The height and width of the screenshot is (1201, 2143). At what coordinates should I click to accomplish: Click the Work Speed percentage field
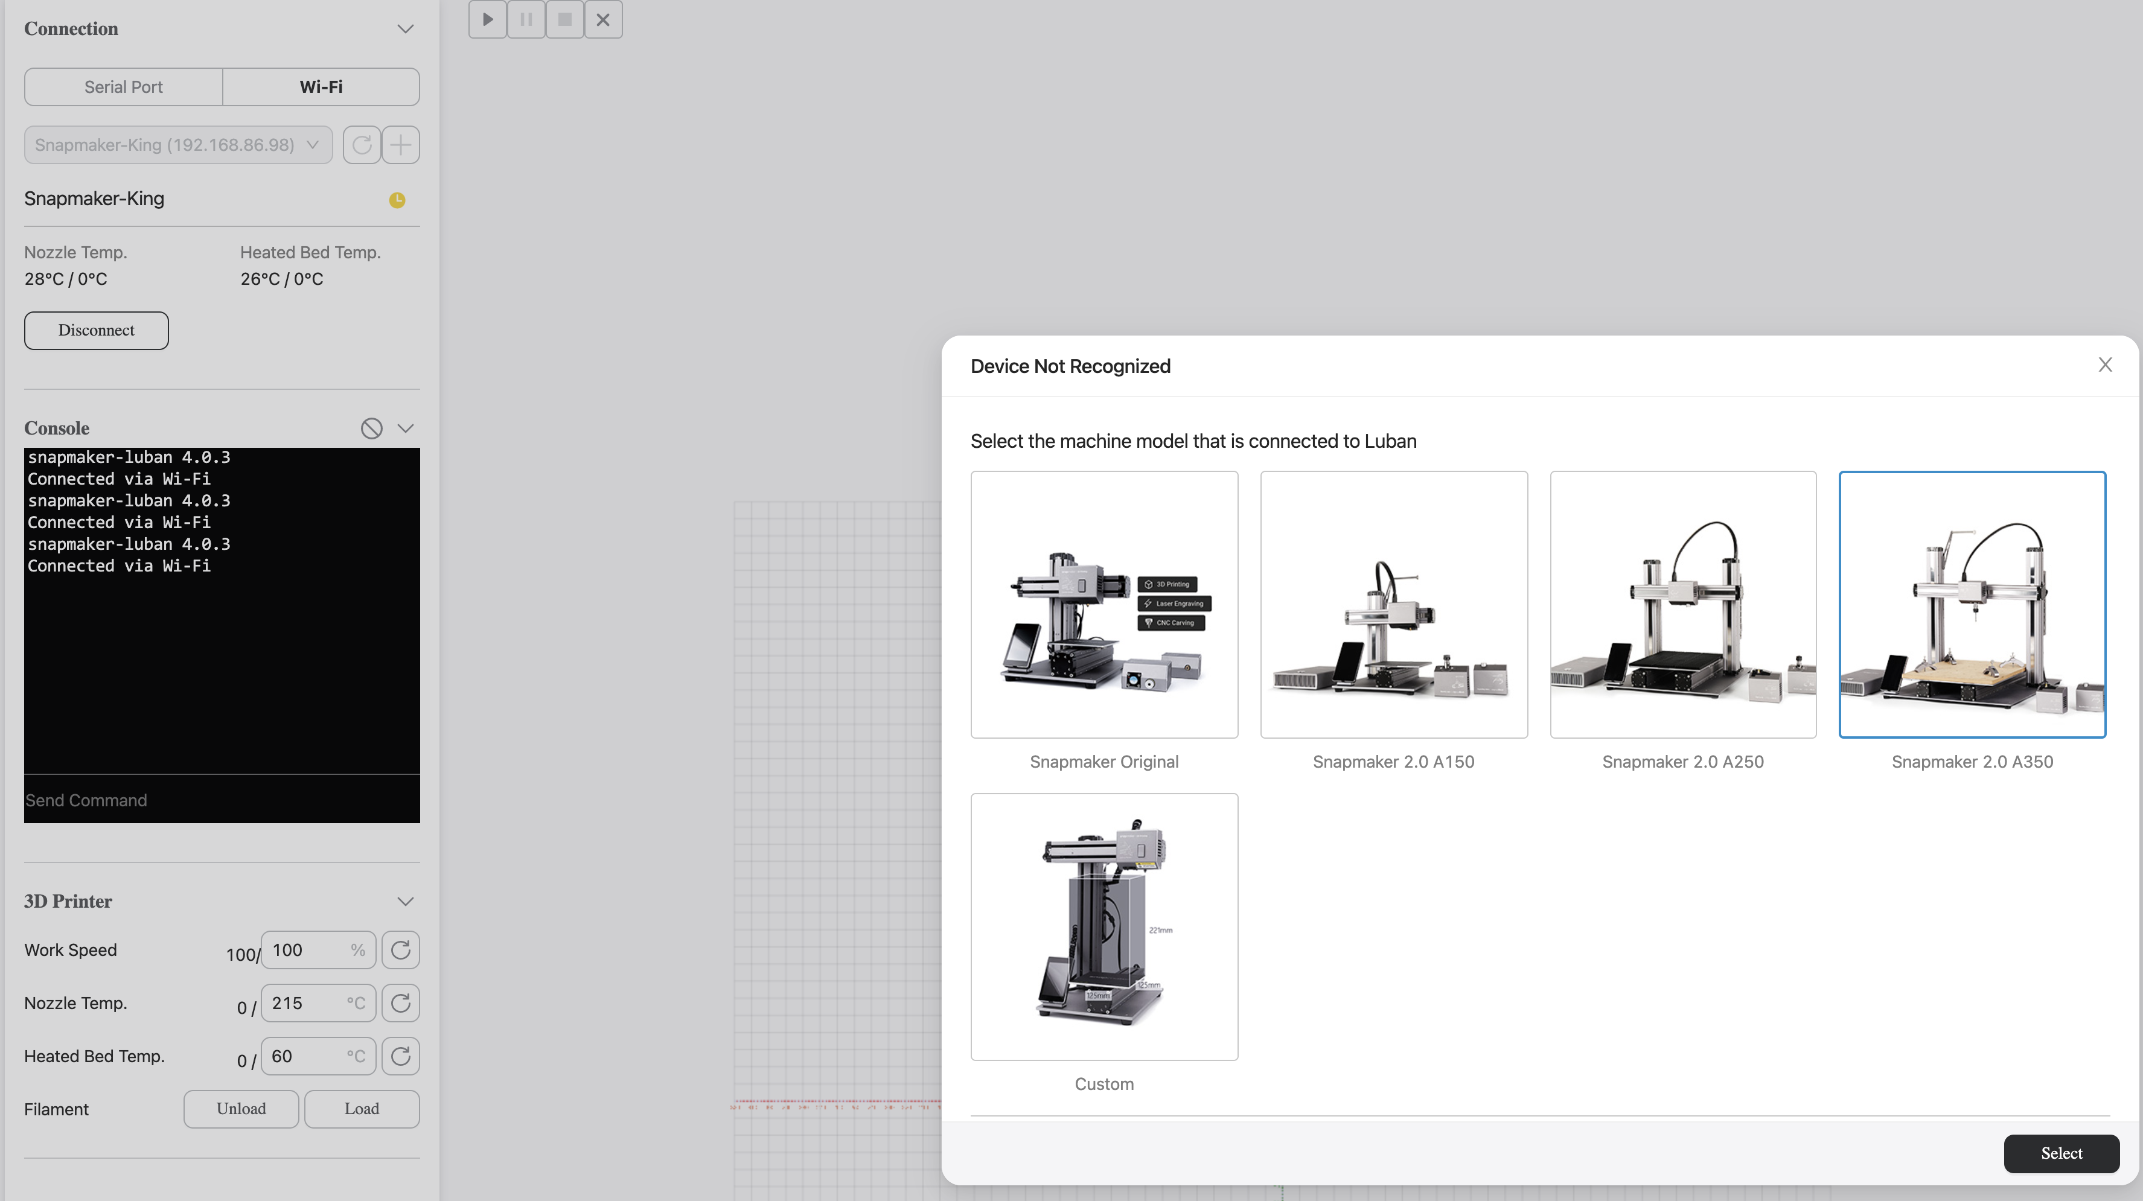[319, 950]
